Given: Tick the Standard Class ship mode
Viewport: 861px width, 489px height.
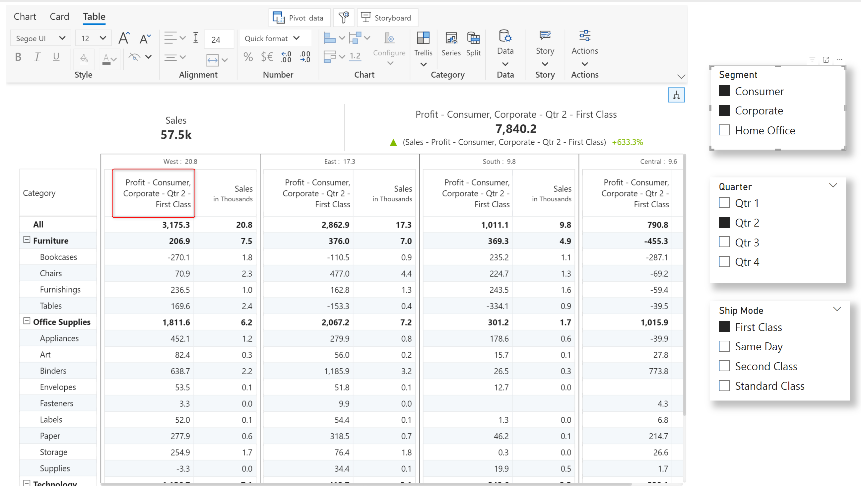Looking at the screenshot, I should point(724,385).
